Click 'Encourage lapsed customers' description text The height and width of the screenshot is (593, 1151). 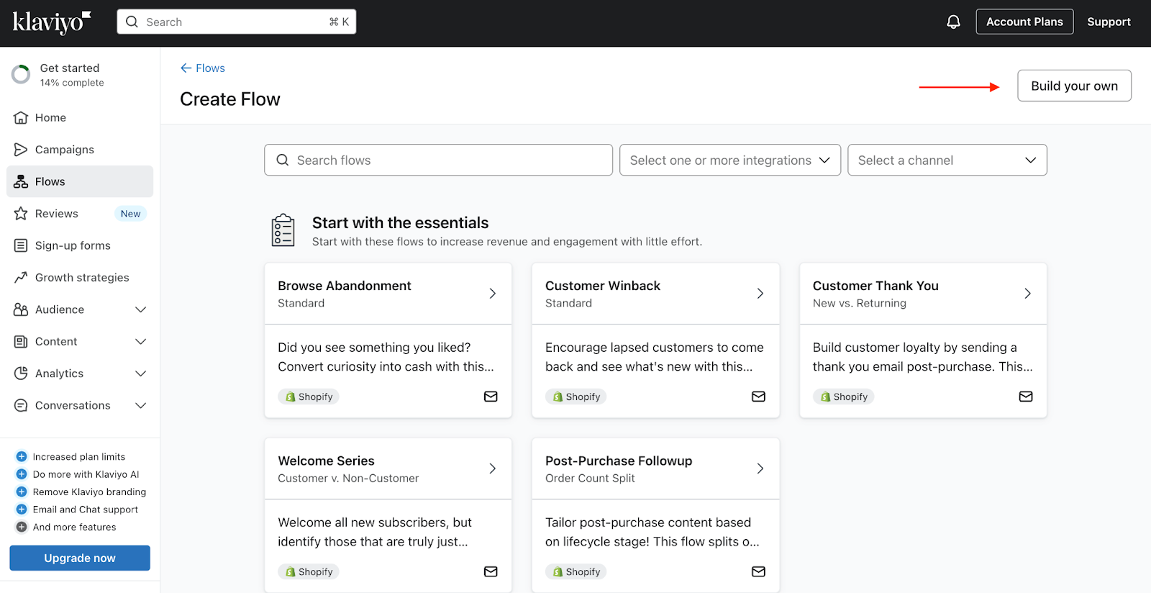(x=654, y=357)
